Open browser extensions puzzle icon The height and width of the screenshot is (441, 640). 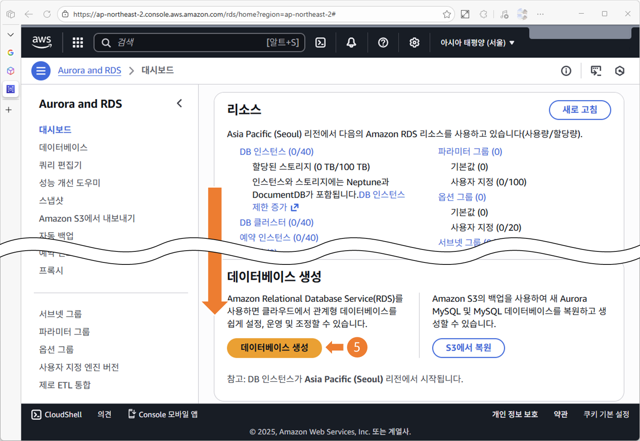pyautogui.click(x=484, y=14)
